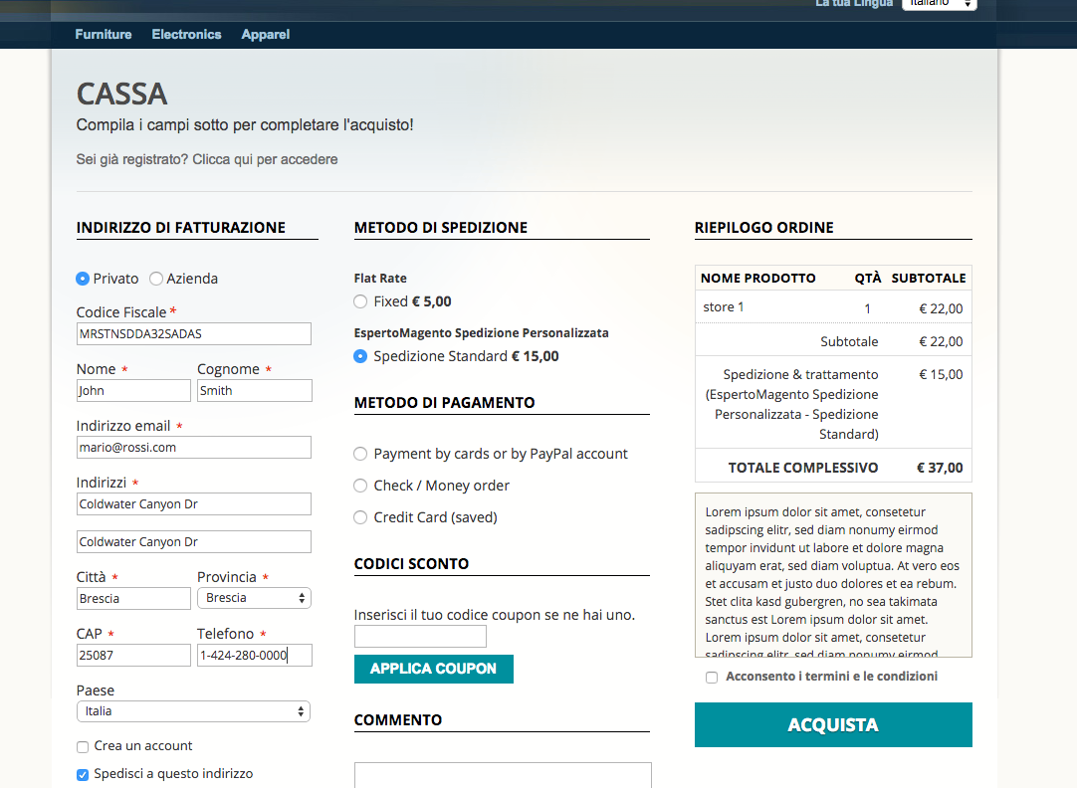Screen dimensions: 1077x788
Task: Click the 'Codici Sconto' heading
Action: pos(411,563)
